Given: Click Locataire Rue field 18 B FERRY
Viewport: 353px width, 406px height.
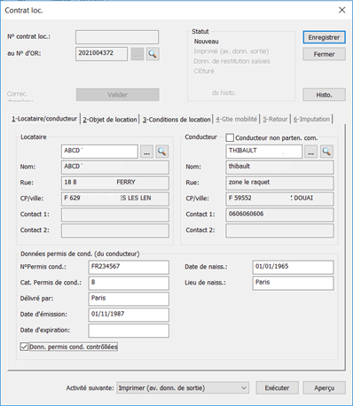Looking at the screenshot, I should coord(115,183).
